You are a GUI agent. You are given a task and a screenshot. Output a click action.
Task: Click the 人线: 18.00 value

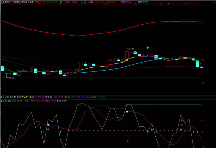[x=29, y=101]
